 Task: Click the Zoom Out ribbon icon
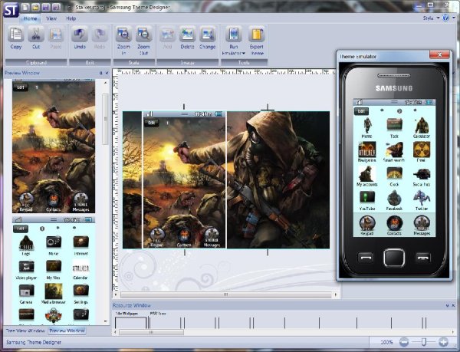(x=144, y=35)
